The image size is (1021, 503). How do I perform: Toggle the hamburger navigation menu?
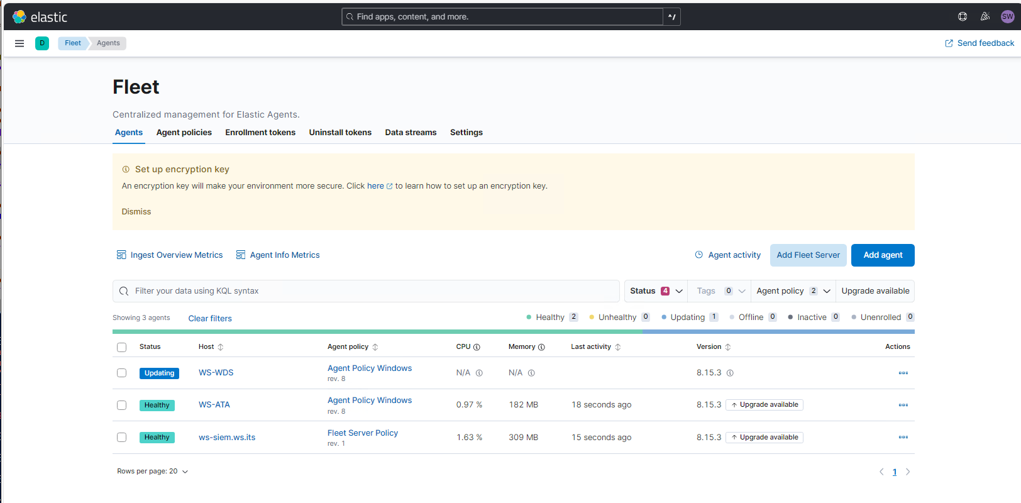(19, 43)
